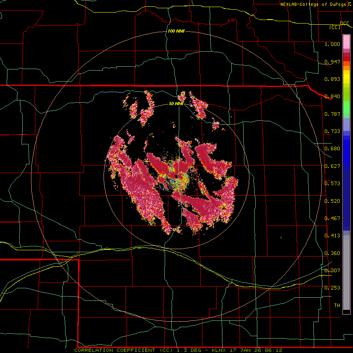Screen dimensions: 353x353
Task: Click the 0.947 color scale value
Action: (332, 62)
